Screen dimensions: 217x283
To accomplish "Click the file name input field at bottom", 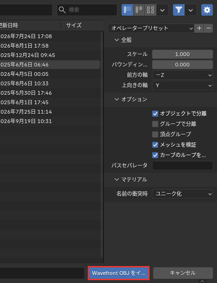I will tap(42, 273).
